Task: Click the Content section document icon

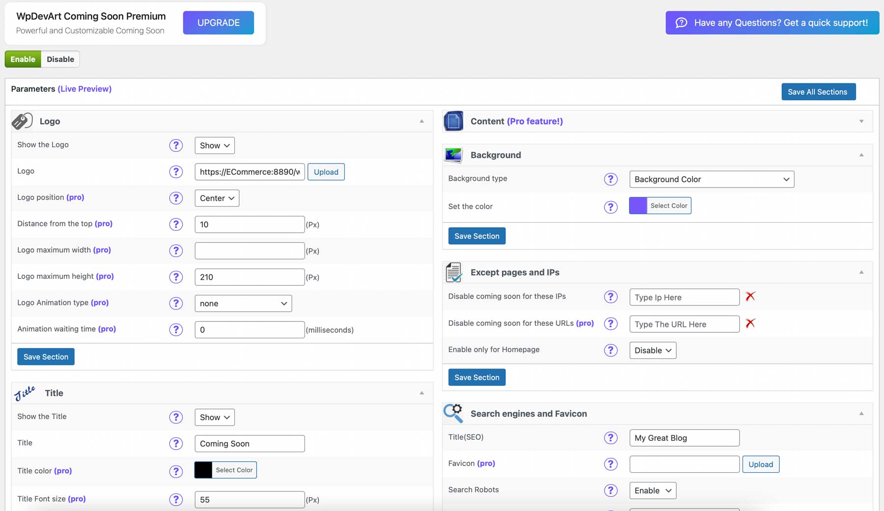Action: click(x=453, y=121)
